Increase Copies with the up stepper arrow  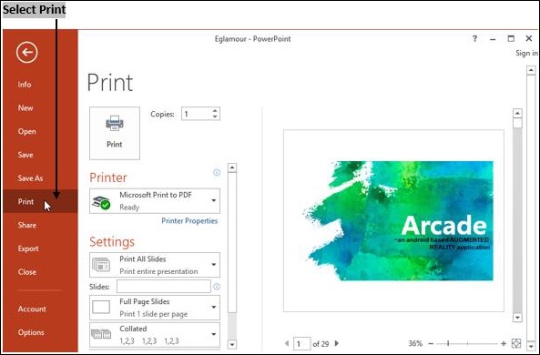[215, 111]
